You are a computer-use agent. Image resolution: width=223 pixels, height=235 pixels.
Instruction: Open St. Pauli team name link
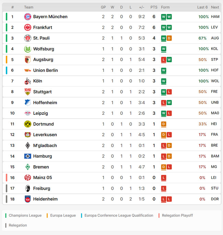click(x=41, y=38)
